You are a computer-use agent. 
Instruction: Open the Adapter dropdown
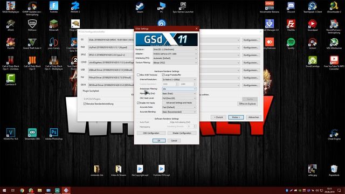click(x=175, y=54)
